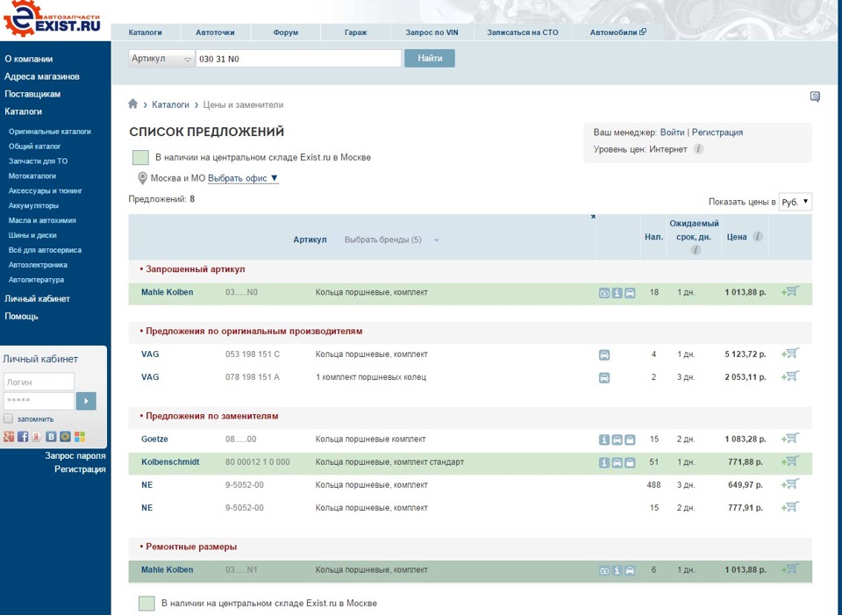The height and width of the screenshot is (615, 842).
Task: Click the Найти search button
Action: (430, 59)
